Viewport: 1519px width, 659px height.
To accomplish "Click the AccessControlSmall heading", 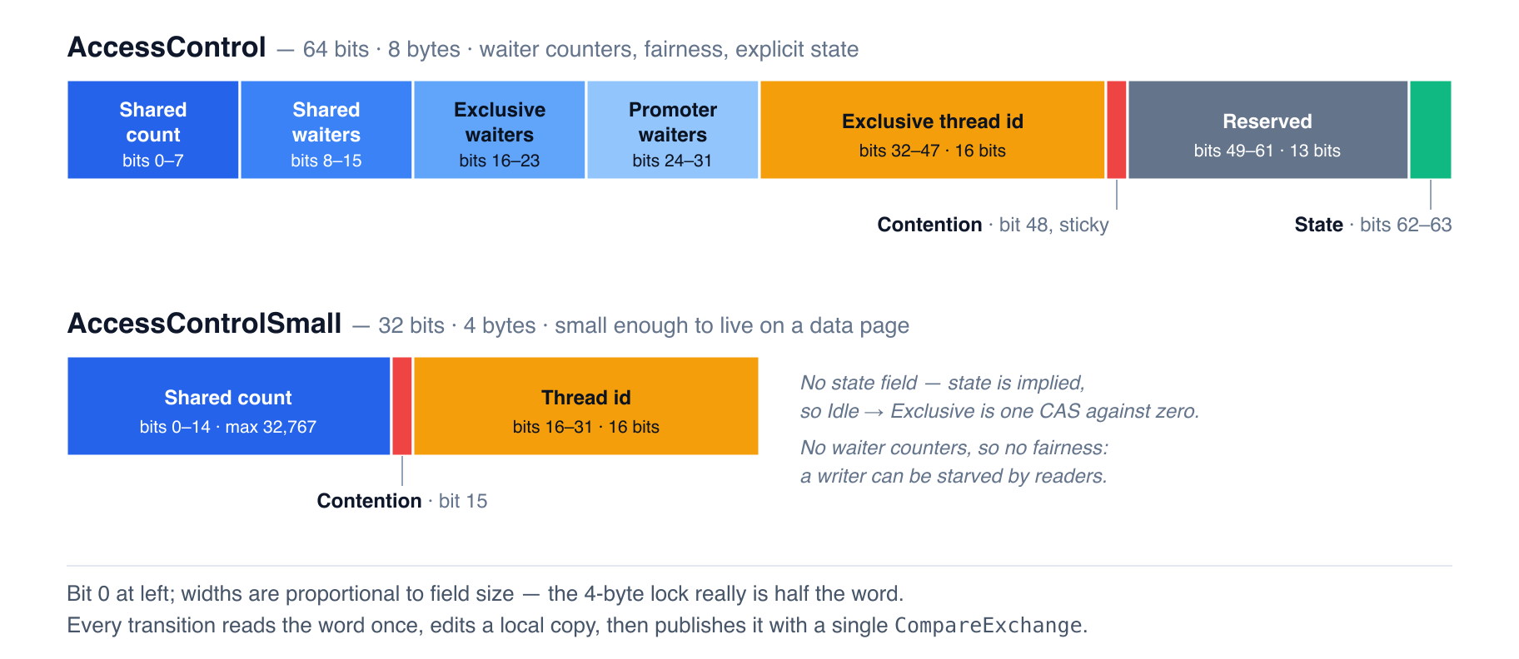I will click(205, 324).
